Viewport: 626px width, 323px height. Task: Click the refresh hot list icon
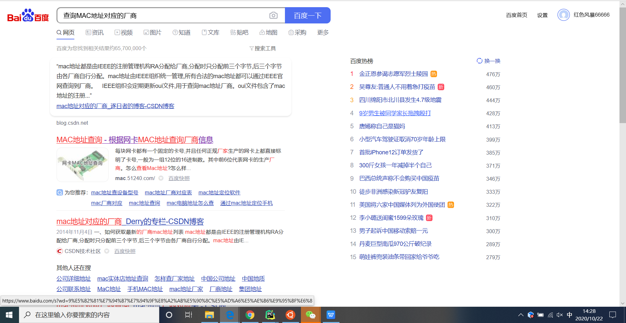479,61
